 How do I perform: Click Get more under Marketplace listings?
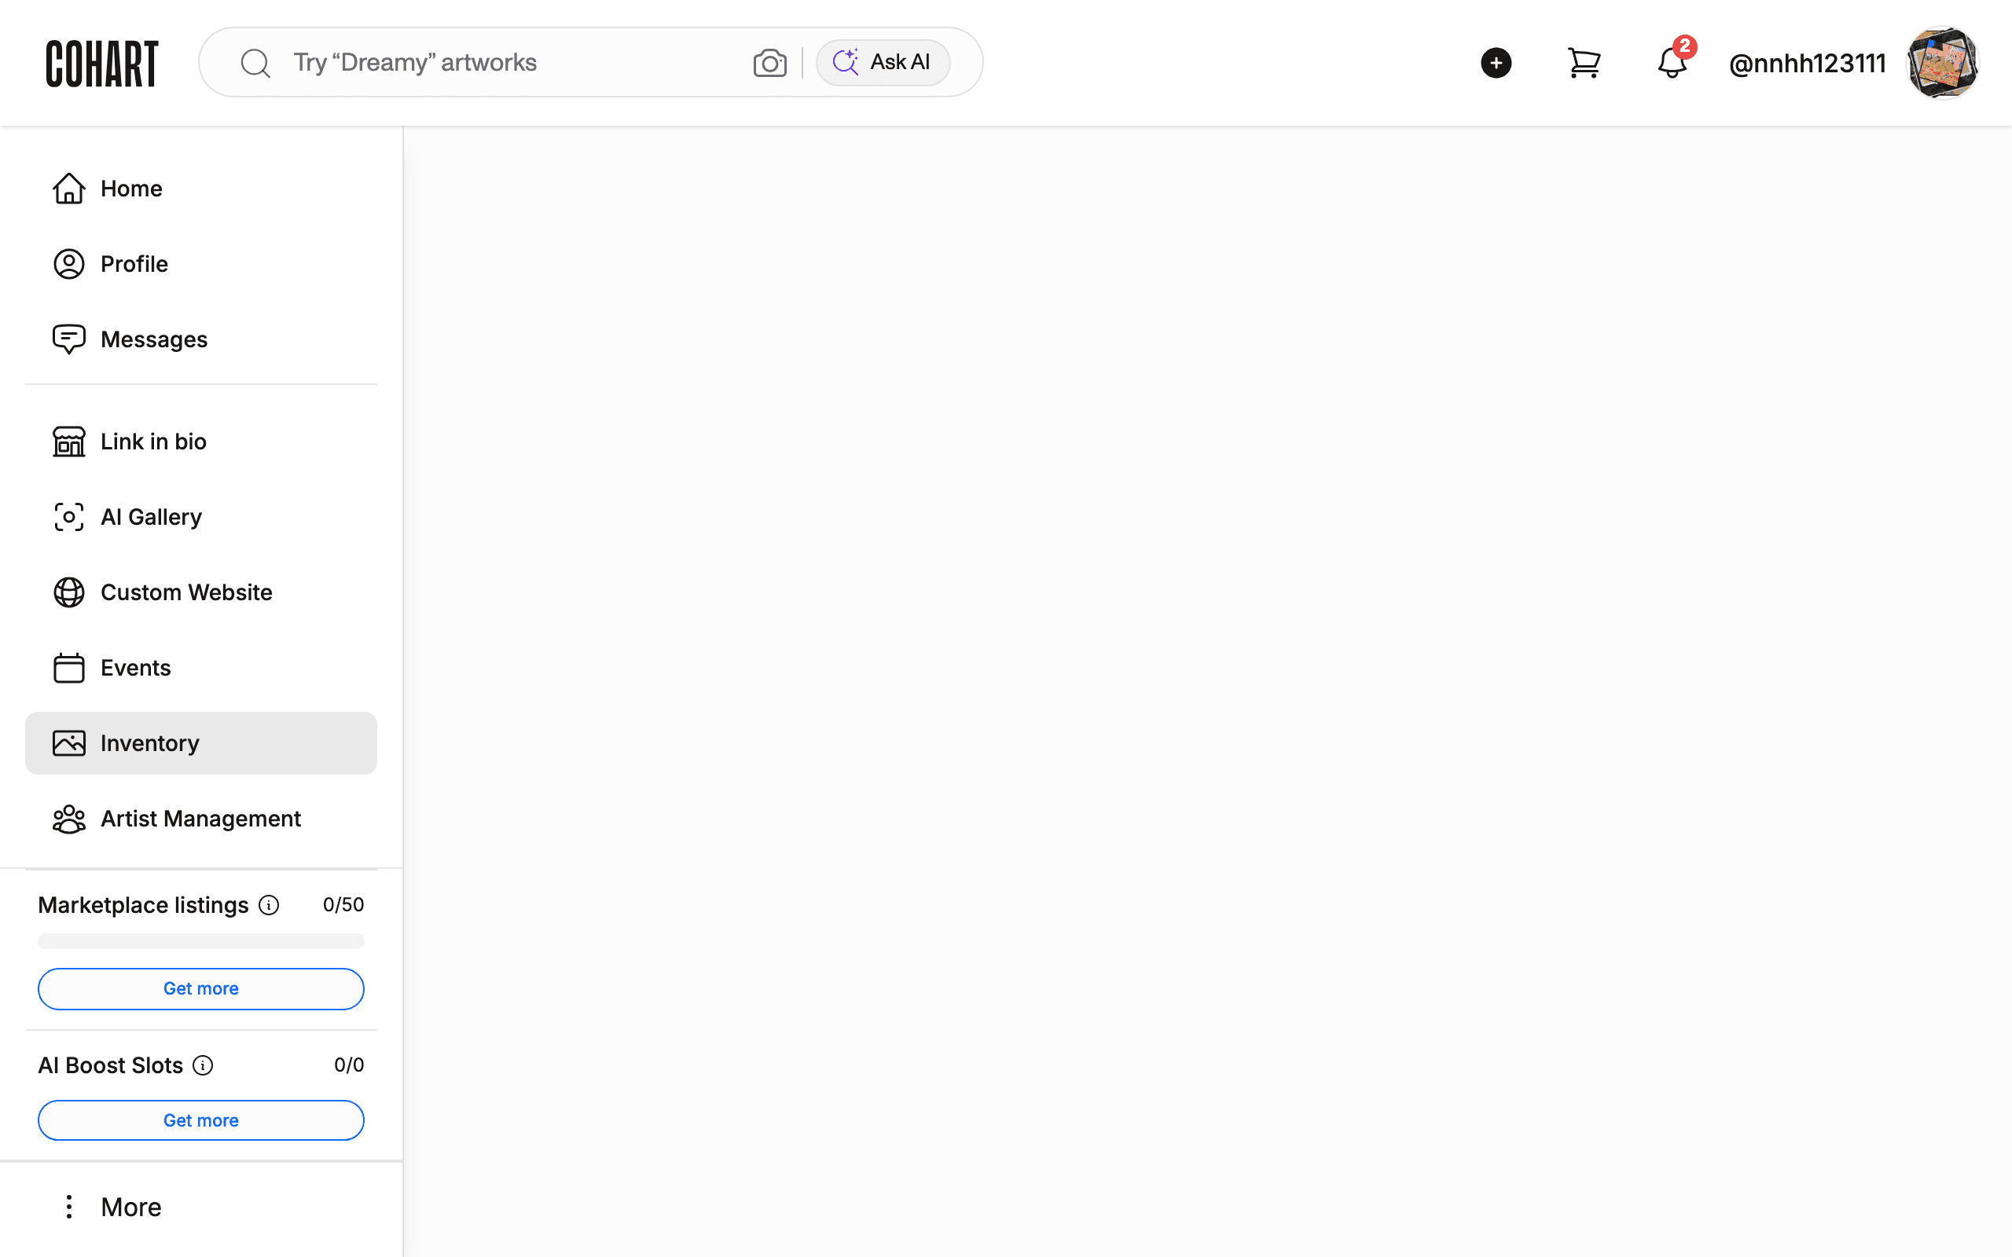click(x=201, y=988)
